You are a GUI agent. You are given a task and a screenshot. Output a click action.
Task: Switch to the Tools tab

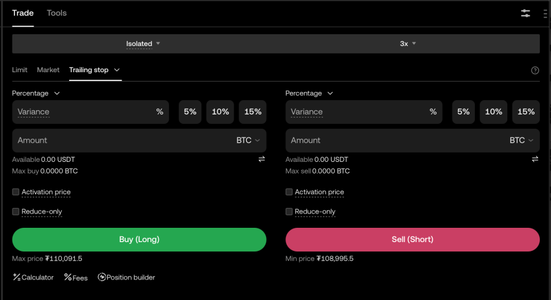tap(57, 13)
